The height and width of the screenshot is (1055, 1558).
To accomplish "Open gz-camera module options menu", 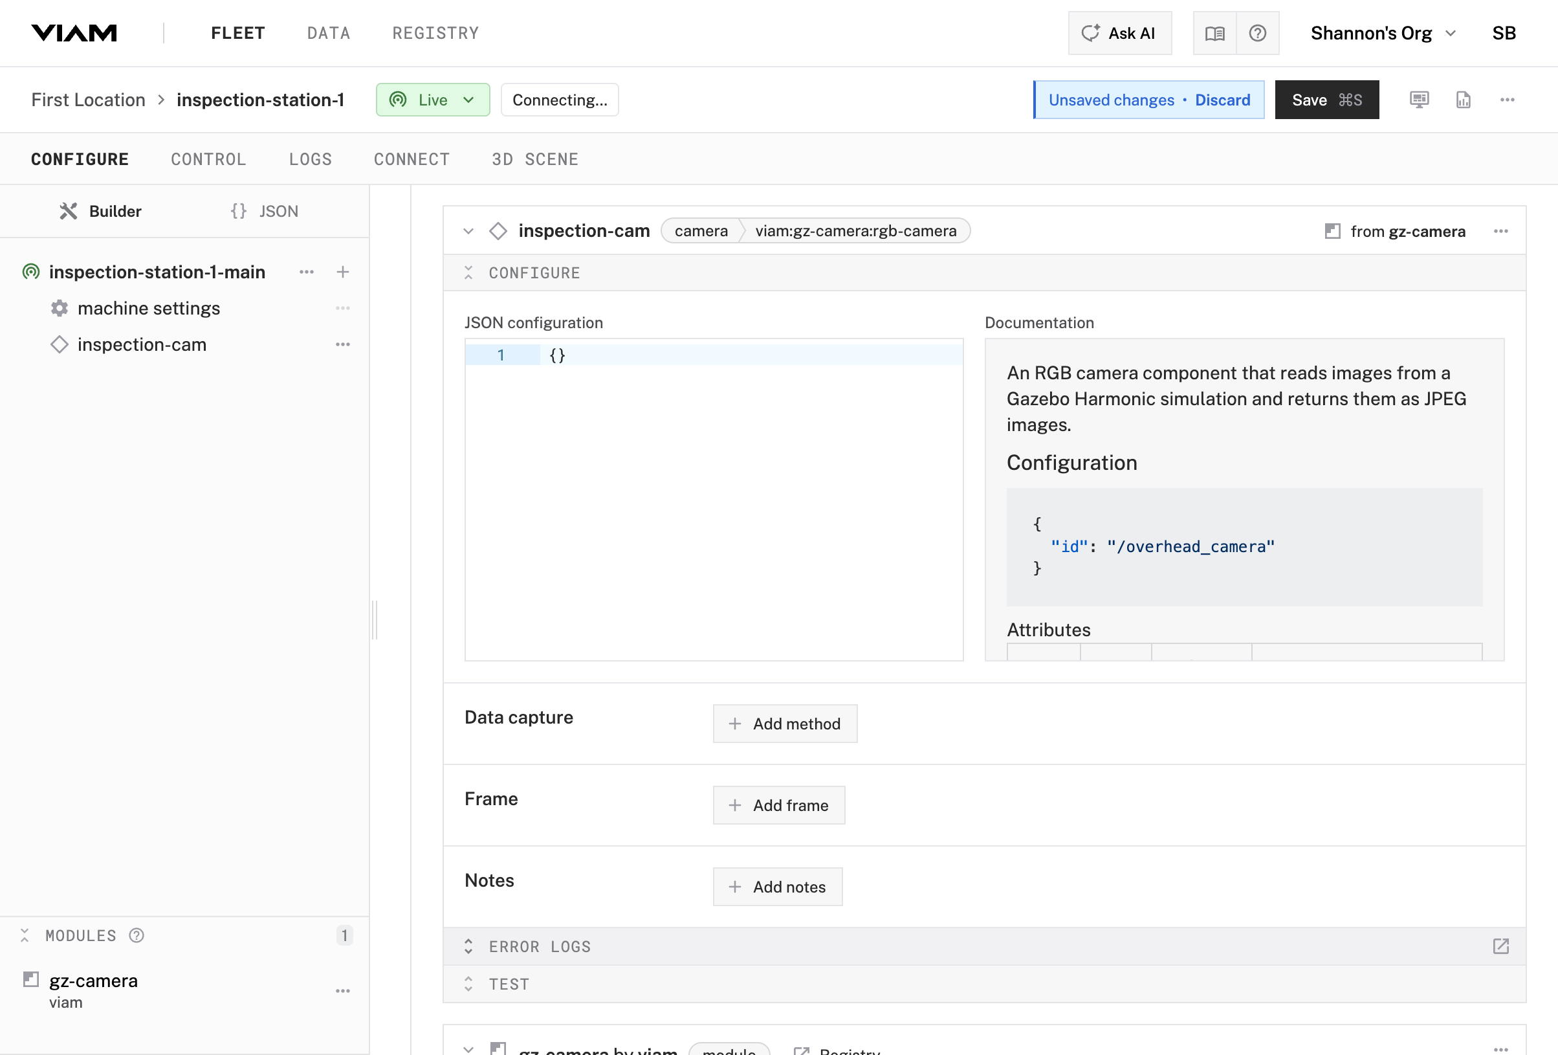I will (x=342, y=991).
